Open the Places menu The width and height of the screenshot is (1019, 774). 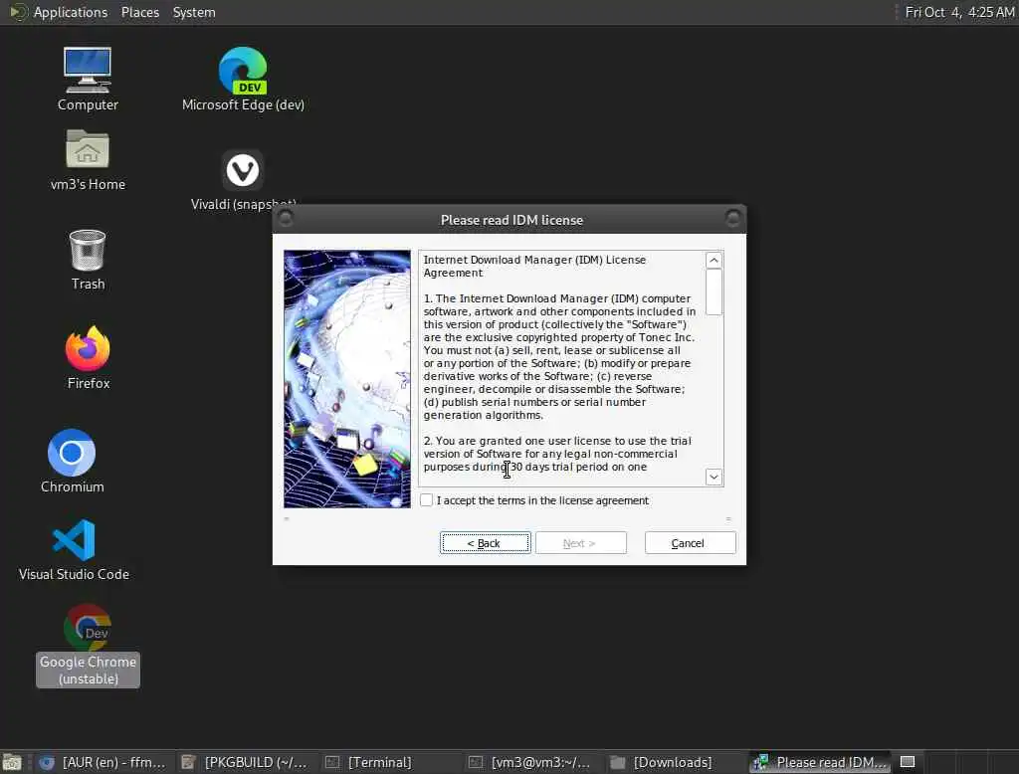click(x=139, y=12)
